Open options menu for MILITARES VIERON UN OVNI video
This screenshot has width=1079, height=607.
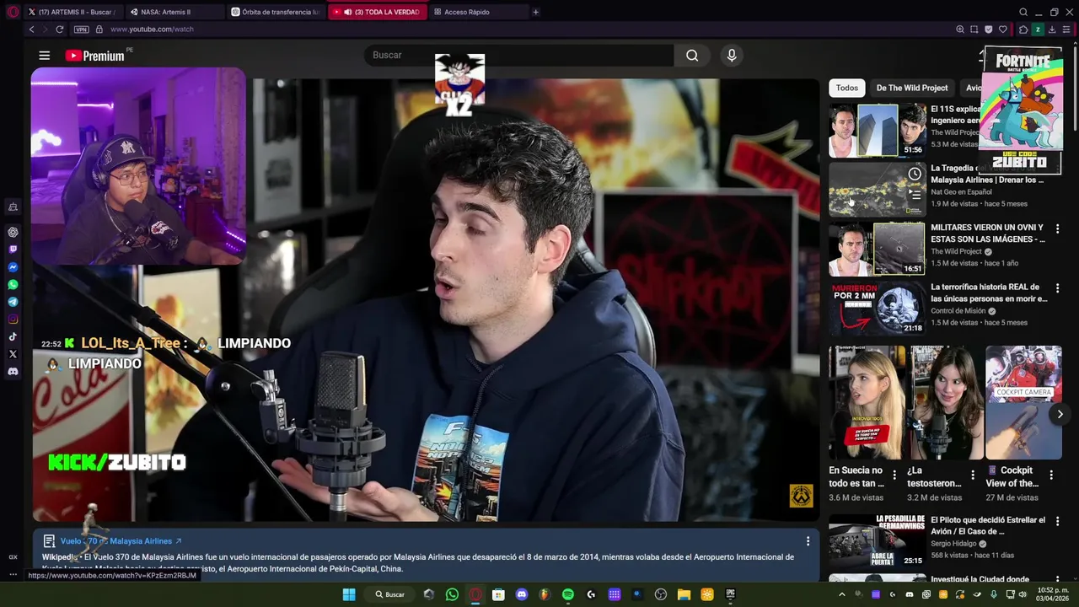1057,229
